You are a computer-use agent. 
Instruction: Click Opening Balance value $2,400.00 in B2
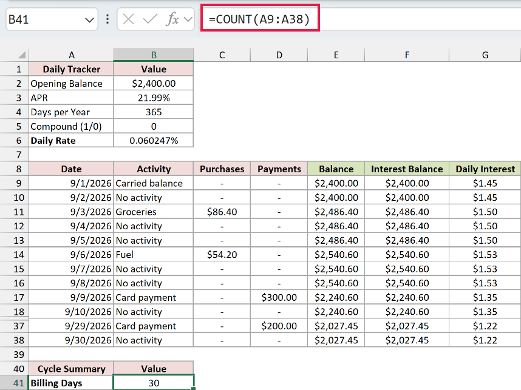pyautogui.click(x=154, y=83)
